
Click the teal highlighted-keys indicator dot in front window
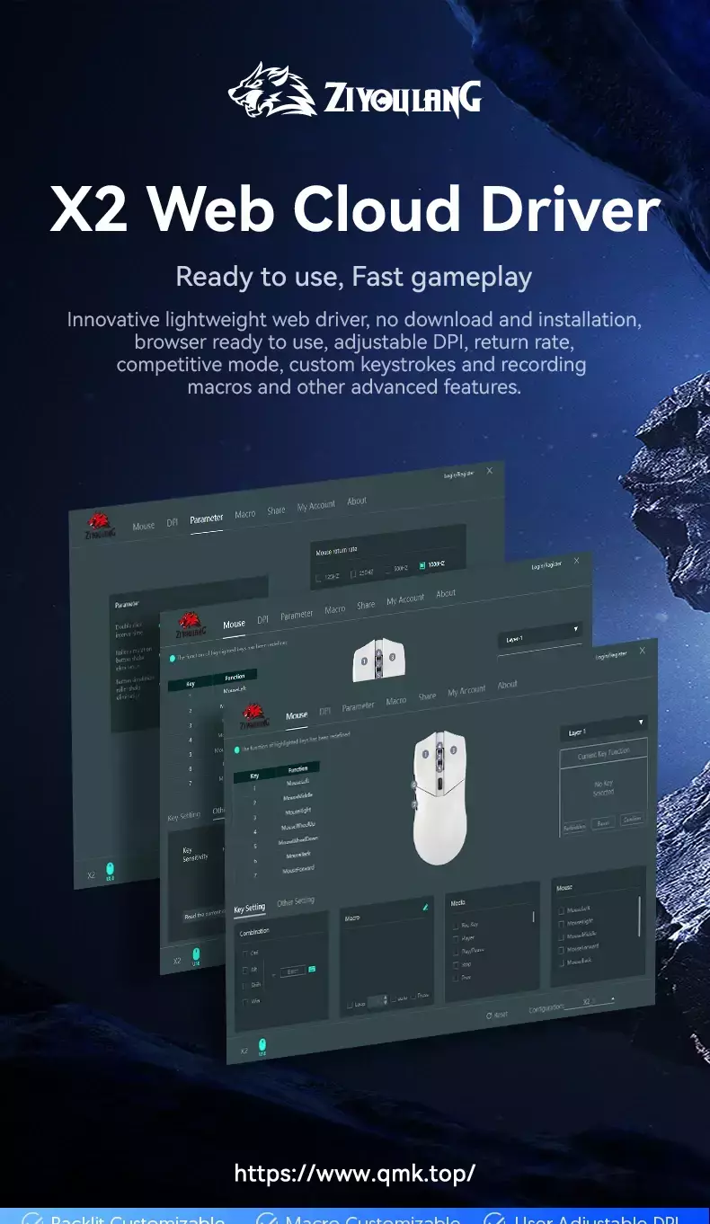(237, 749)
